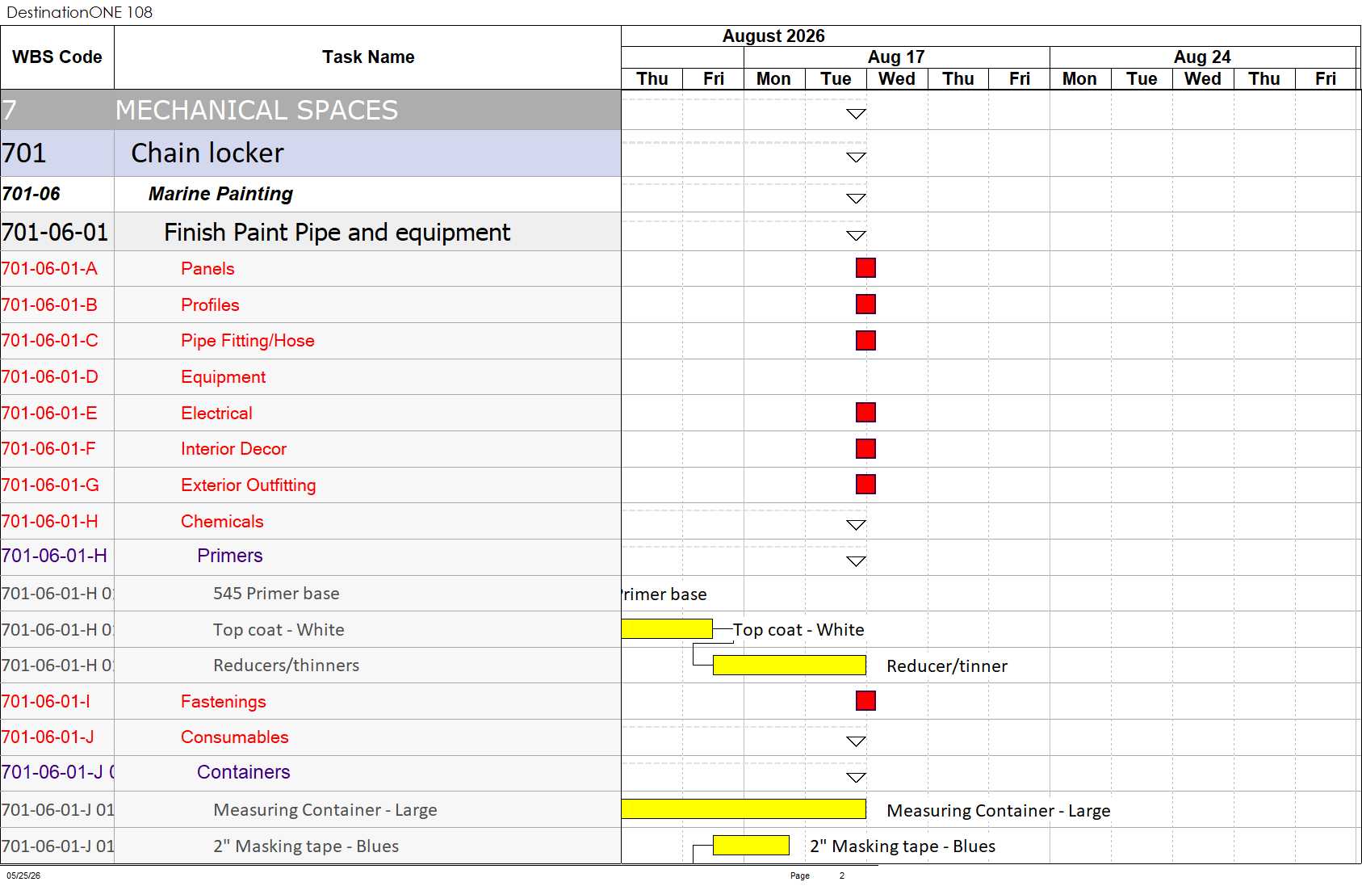Click the red milestone marker for Profiles
This screenshot has width=1362, height=886.
point(865,304)
